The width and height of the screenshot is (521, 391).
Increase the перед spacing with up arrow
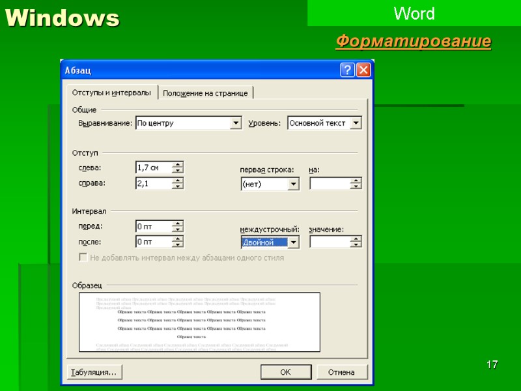click(178, 224)
